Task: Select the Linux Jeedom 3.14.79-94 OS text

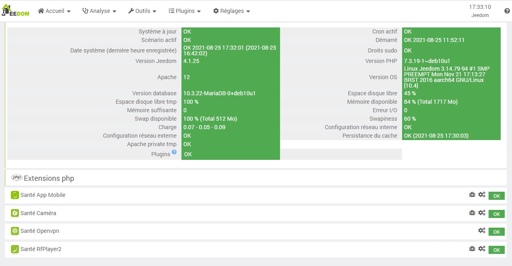Action: (x=447, y=77)
